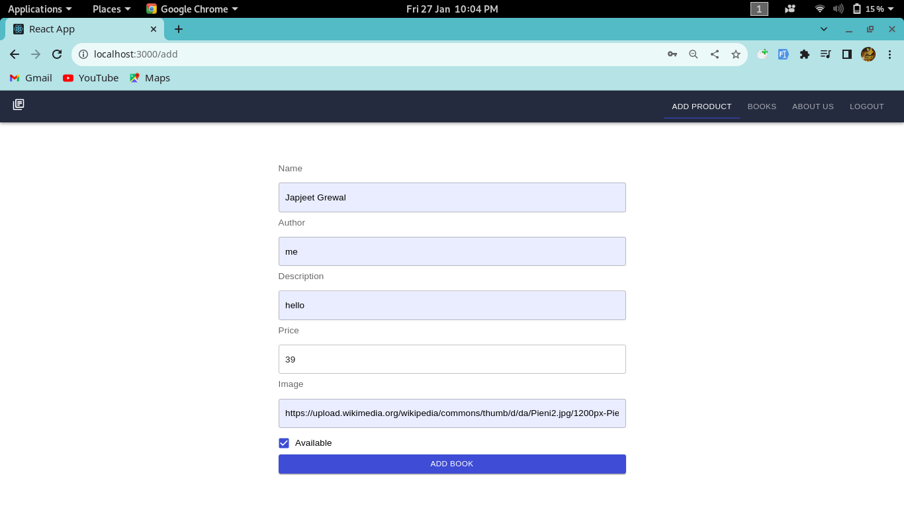Open the clock Fri 27 Jan 10:04 PM
904x508 pixels.
click(x=452, y=9)
